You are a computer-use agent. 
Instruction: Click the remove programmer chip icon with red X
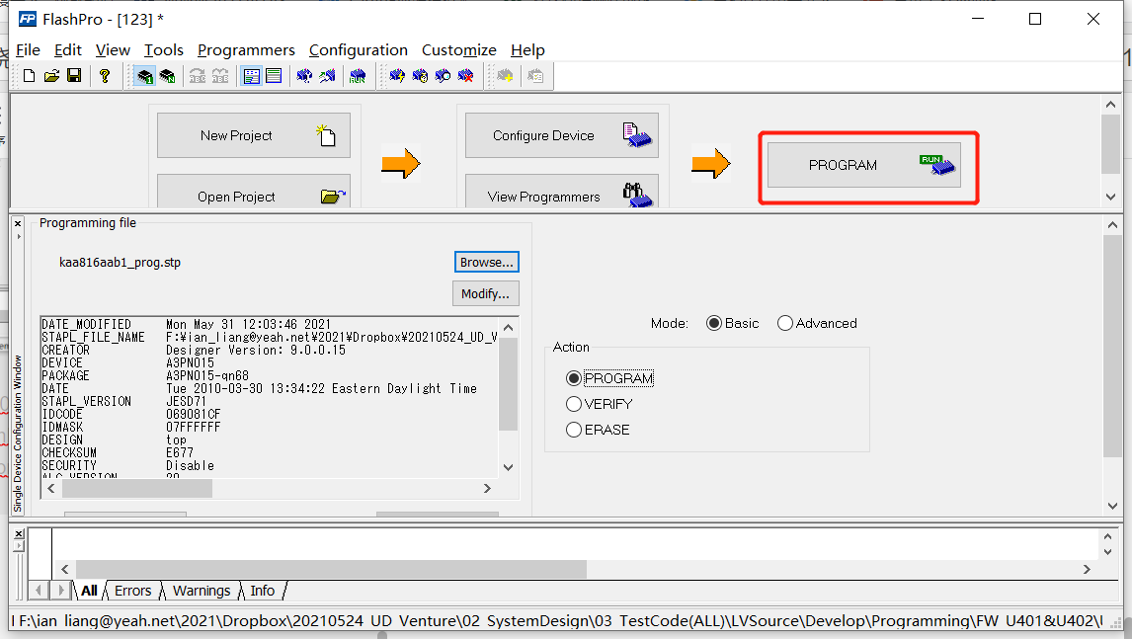pyautogui.click(x=465, y=76)
